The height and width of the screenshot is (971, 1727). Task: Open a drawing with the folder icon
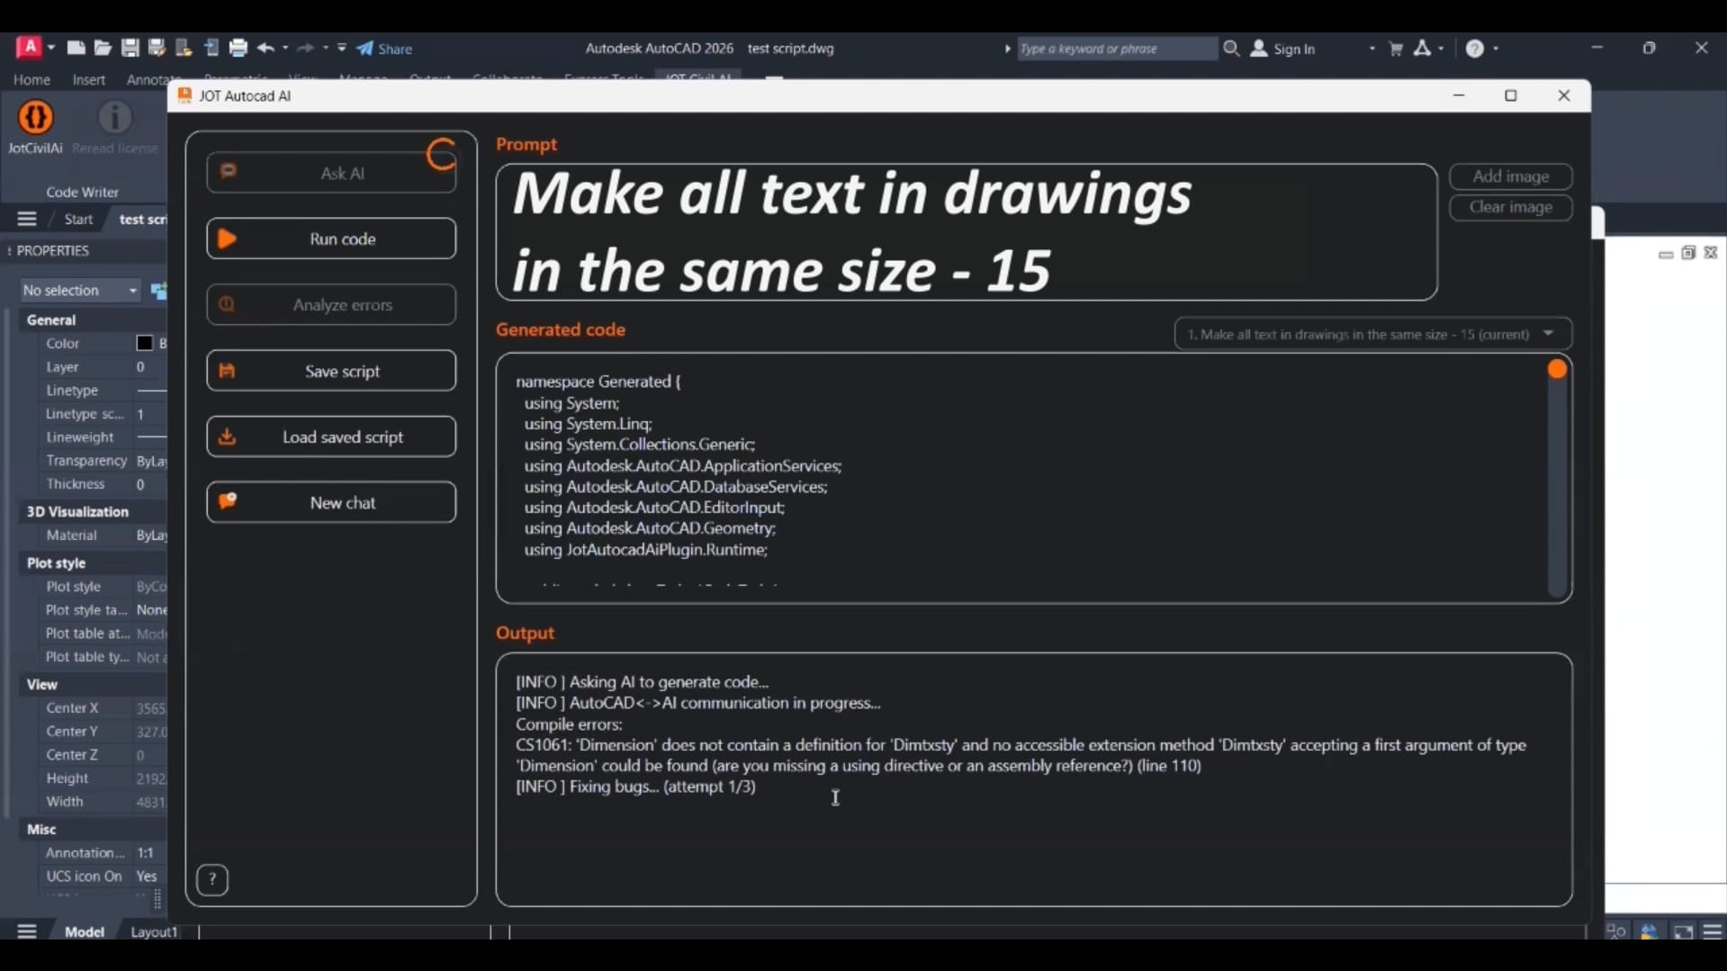pos(103,49)
